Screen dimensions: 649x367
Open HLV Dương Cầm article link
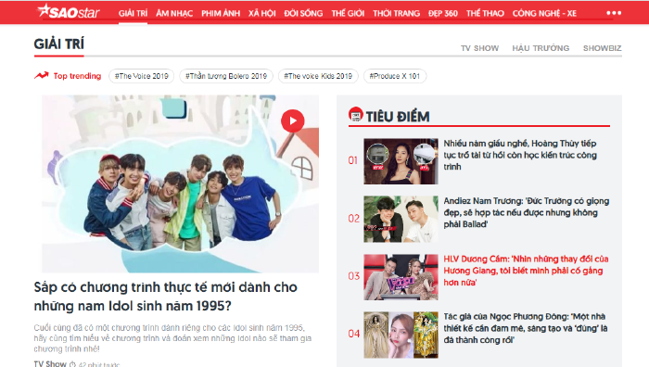[x=526, y=271]
